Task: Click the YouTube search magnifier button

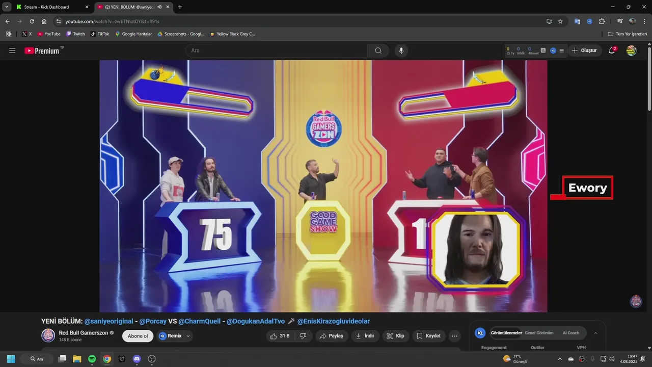Action: (x=378, y=50)
